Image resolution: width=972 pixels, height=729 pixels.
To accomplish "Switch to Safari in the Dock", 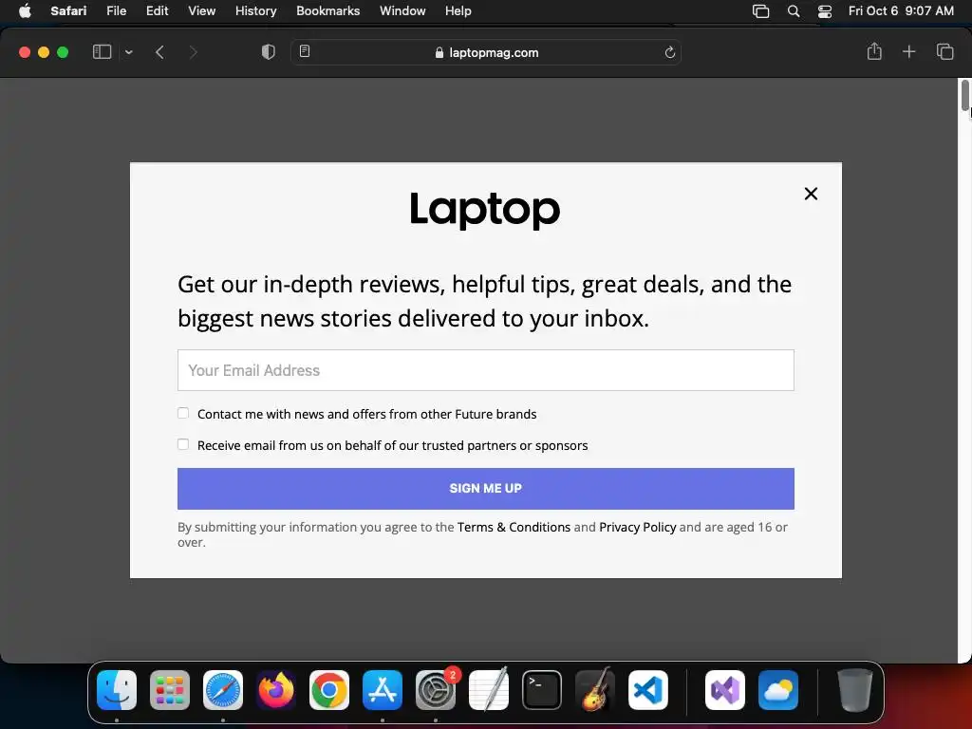I will pos(223,690).
